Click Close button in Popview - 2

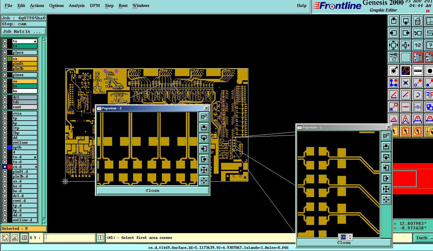coord(153,190)
